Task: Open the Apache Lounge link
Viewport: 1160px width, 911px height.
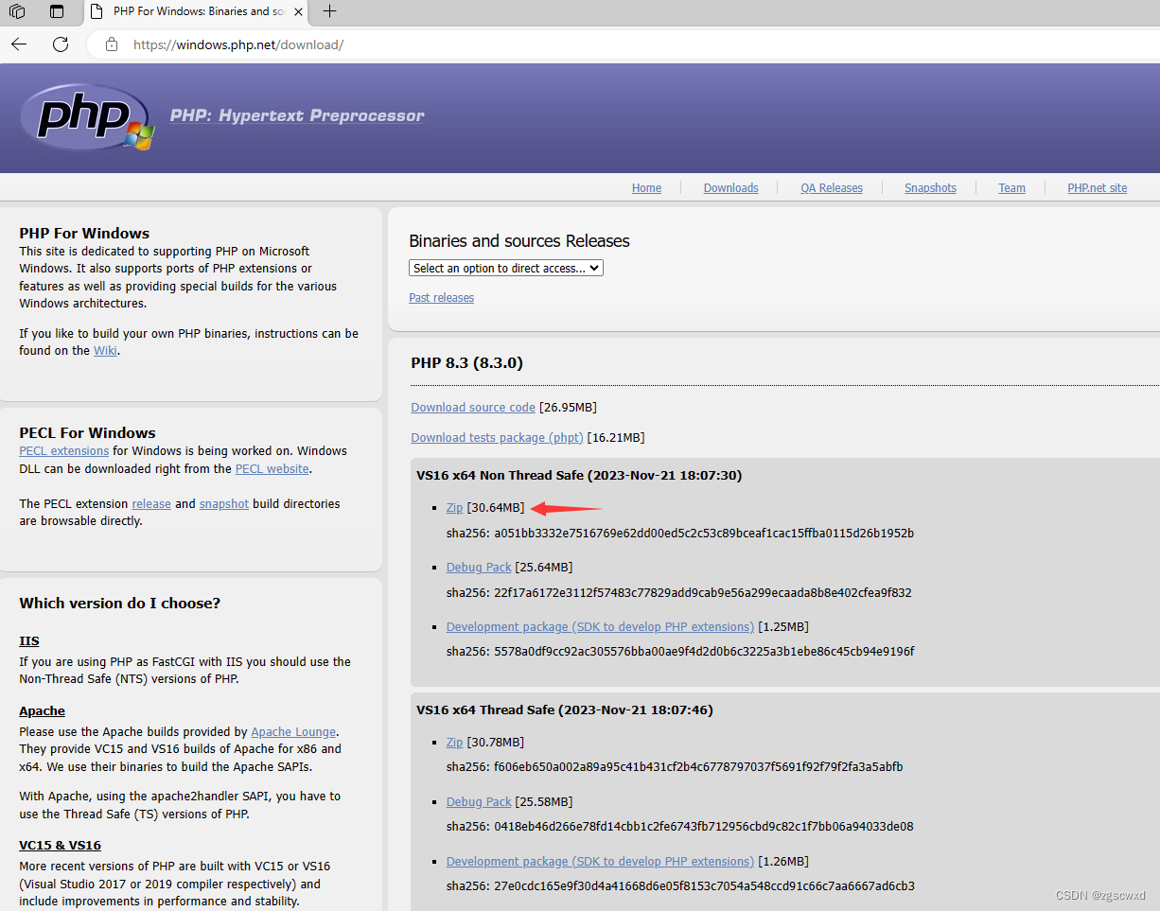Action: (x=293, y=732)
